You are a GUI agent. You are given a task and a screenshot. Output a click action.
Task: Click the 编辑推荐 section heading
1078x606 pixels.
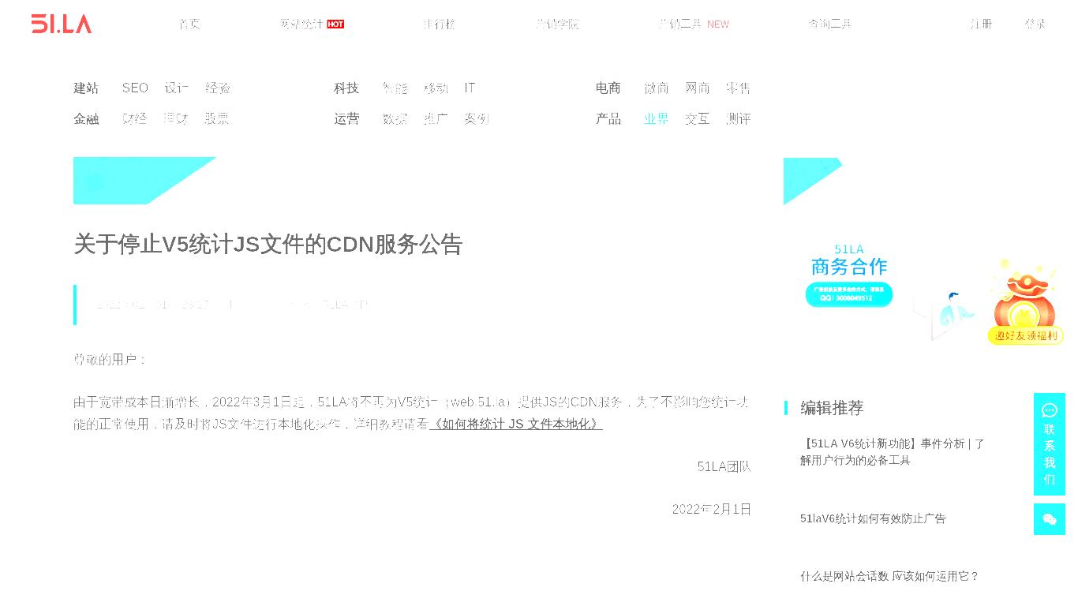[832, 408]
